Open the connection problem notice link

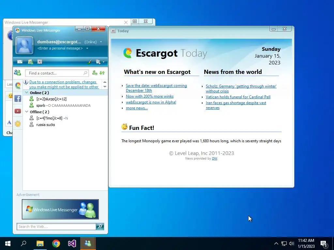[x=64, y=84]
